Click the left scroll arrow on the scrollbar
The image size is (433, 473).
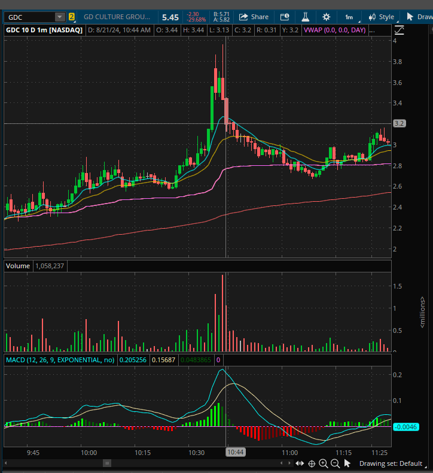pos(6,463)
